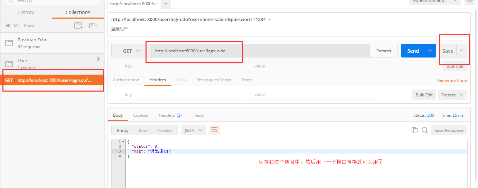The height and width of the screenshot is (188, 478).
Task: Filter collections by Me
Action: click(x=17, y=25)
